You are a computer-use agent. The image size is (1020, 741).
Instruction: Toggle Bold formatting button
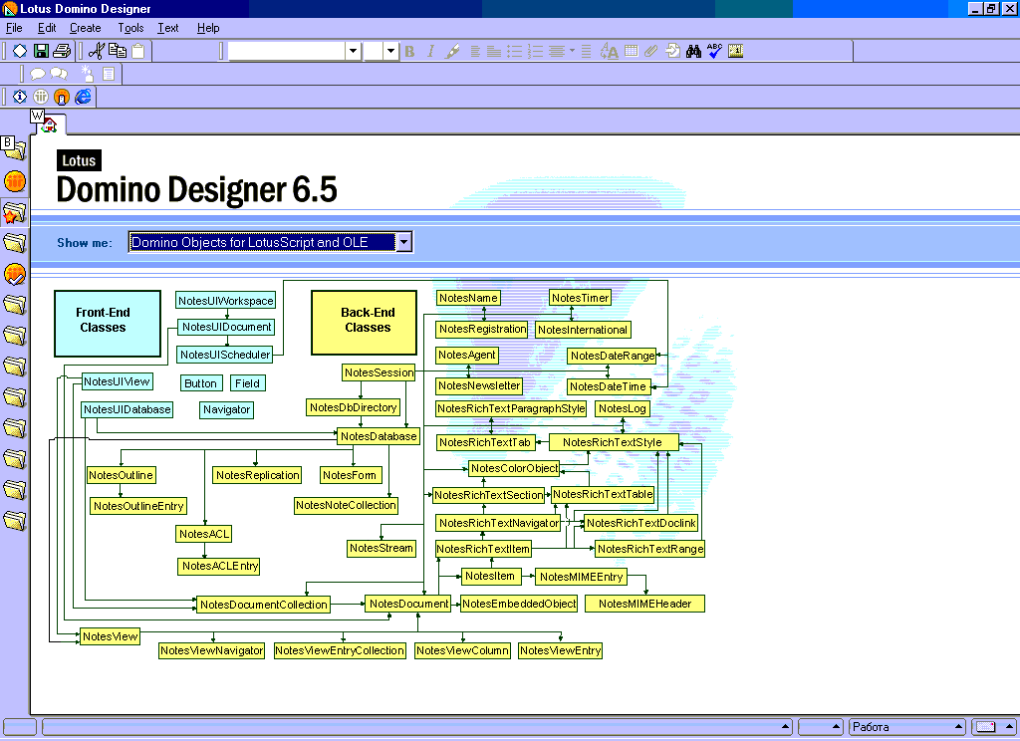point(409,51)
